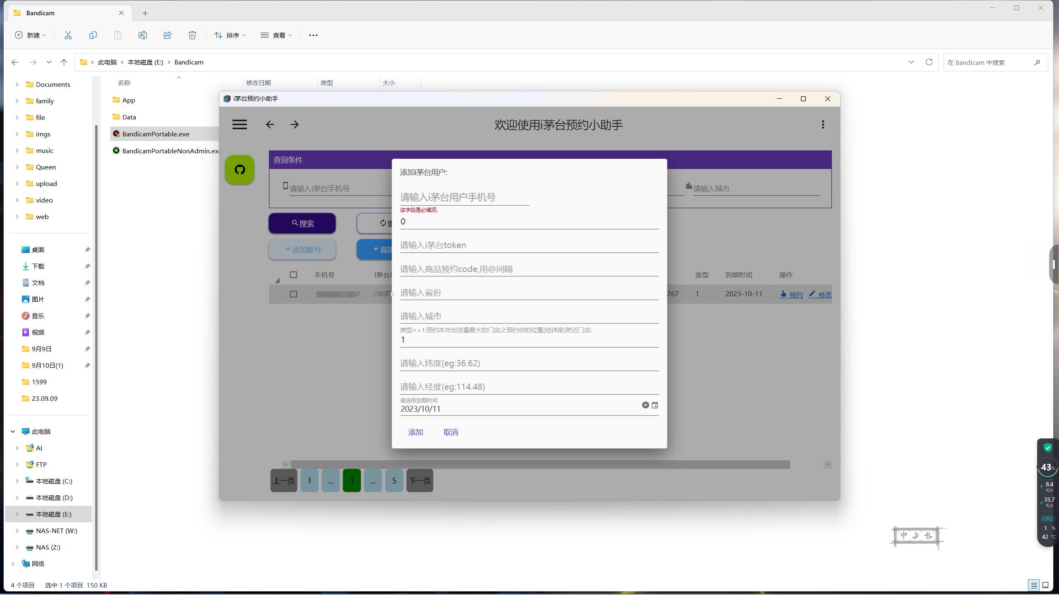Click the Copy icon in Explorer toolbar
1059x595 pixels.
(93, 35)
